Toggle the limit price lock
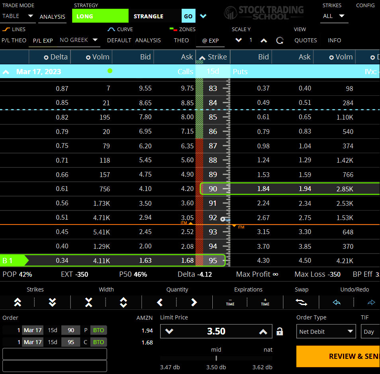Image resolution: width=380 pixels, height=374 pixels. (x=280, y=331)
